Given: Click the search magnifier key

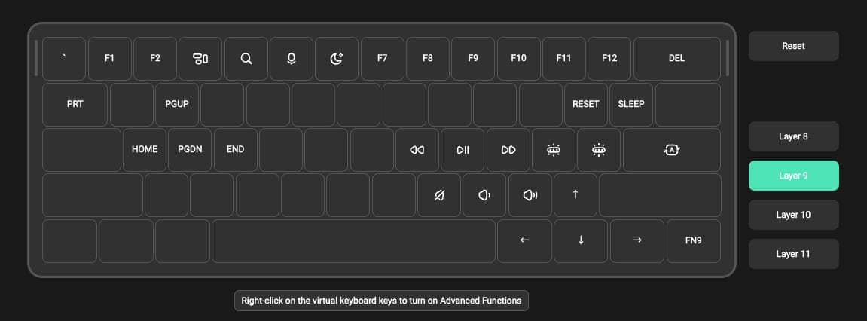Looking at the screenshot, I should 246,59.
